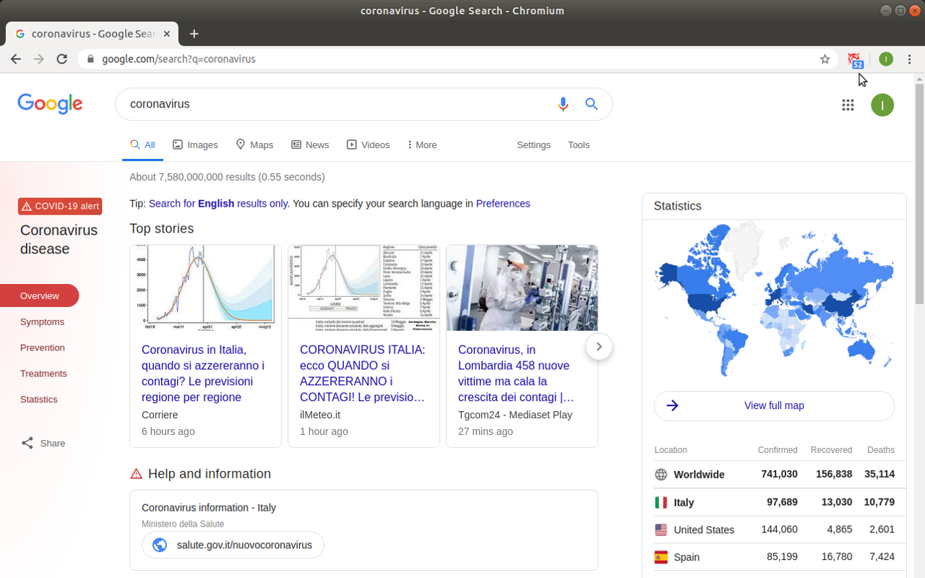Close the coronavirus Google Search tab

click(x=168, y=33)
